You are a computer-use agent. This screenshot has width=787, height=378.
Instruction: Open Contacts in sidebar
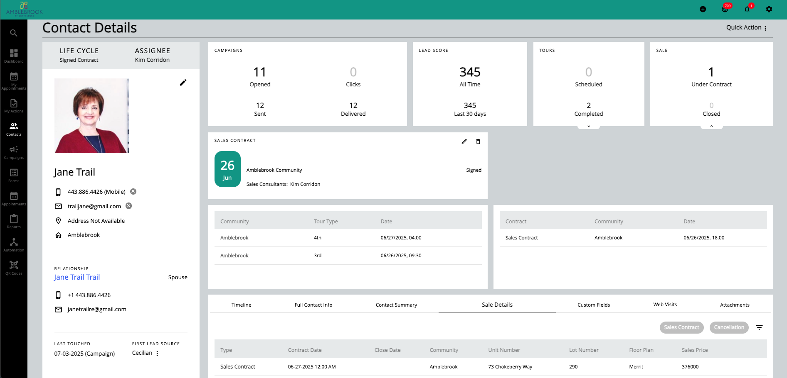[14, 129]
